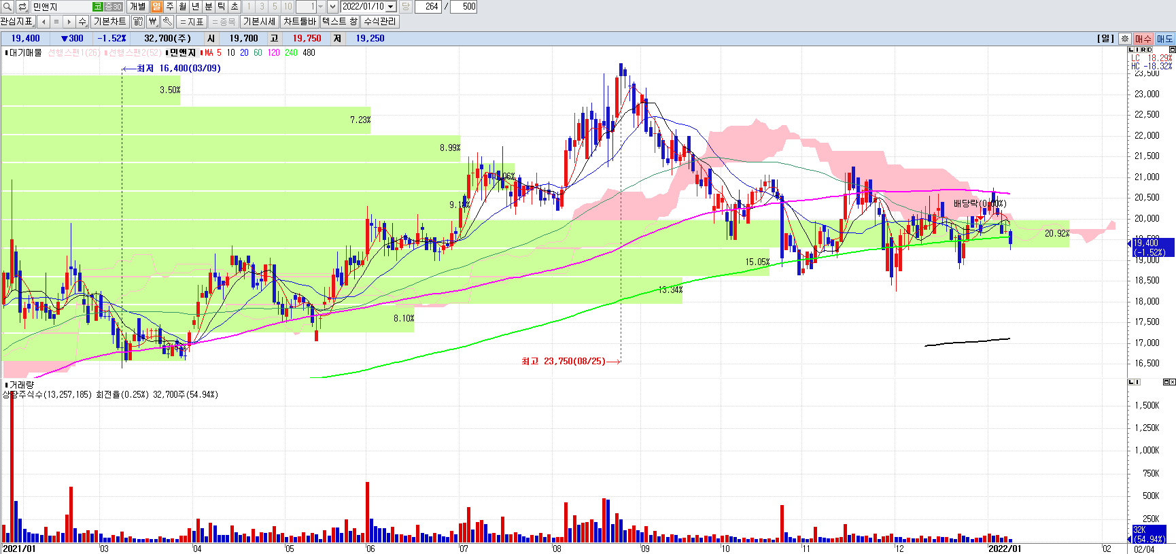Click the MA 20 blue legend

tap(244, 52)
